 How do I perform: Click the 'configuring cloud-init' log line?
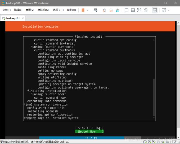46,108
